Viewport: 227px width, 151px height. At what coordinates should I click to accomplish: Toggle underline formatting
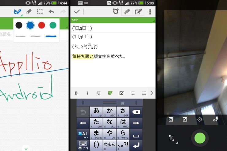[99, 93]
